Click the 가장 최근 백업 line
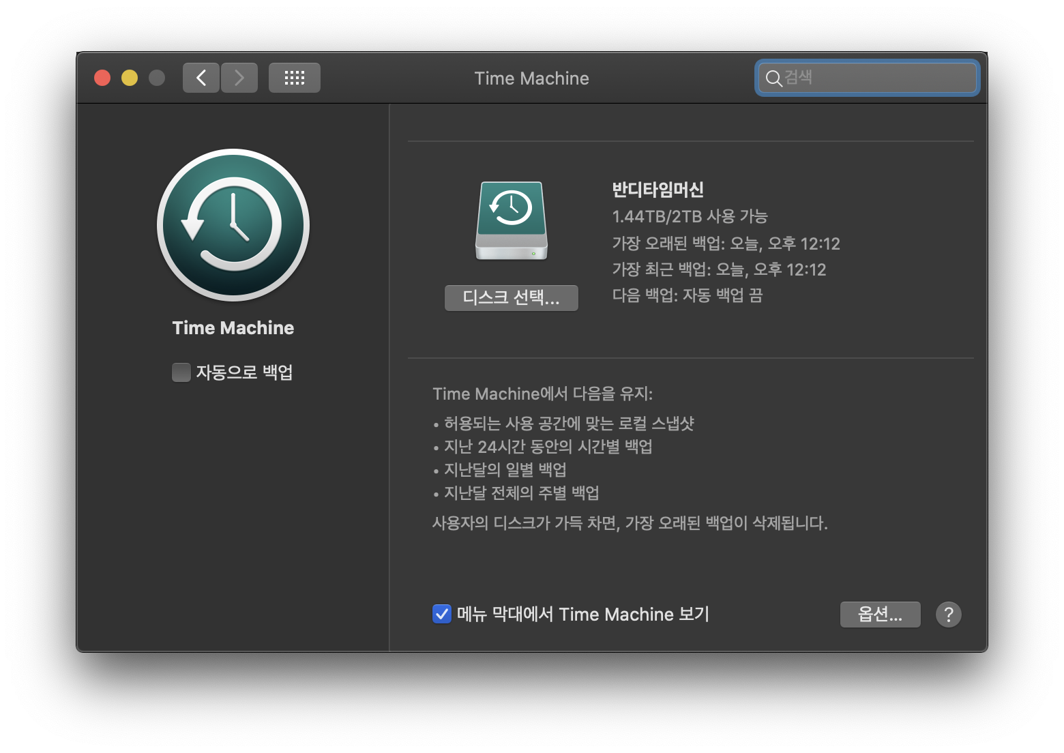Image resolution: width=1064 pixels, height=753 pixels. click(719, 269)
